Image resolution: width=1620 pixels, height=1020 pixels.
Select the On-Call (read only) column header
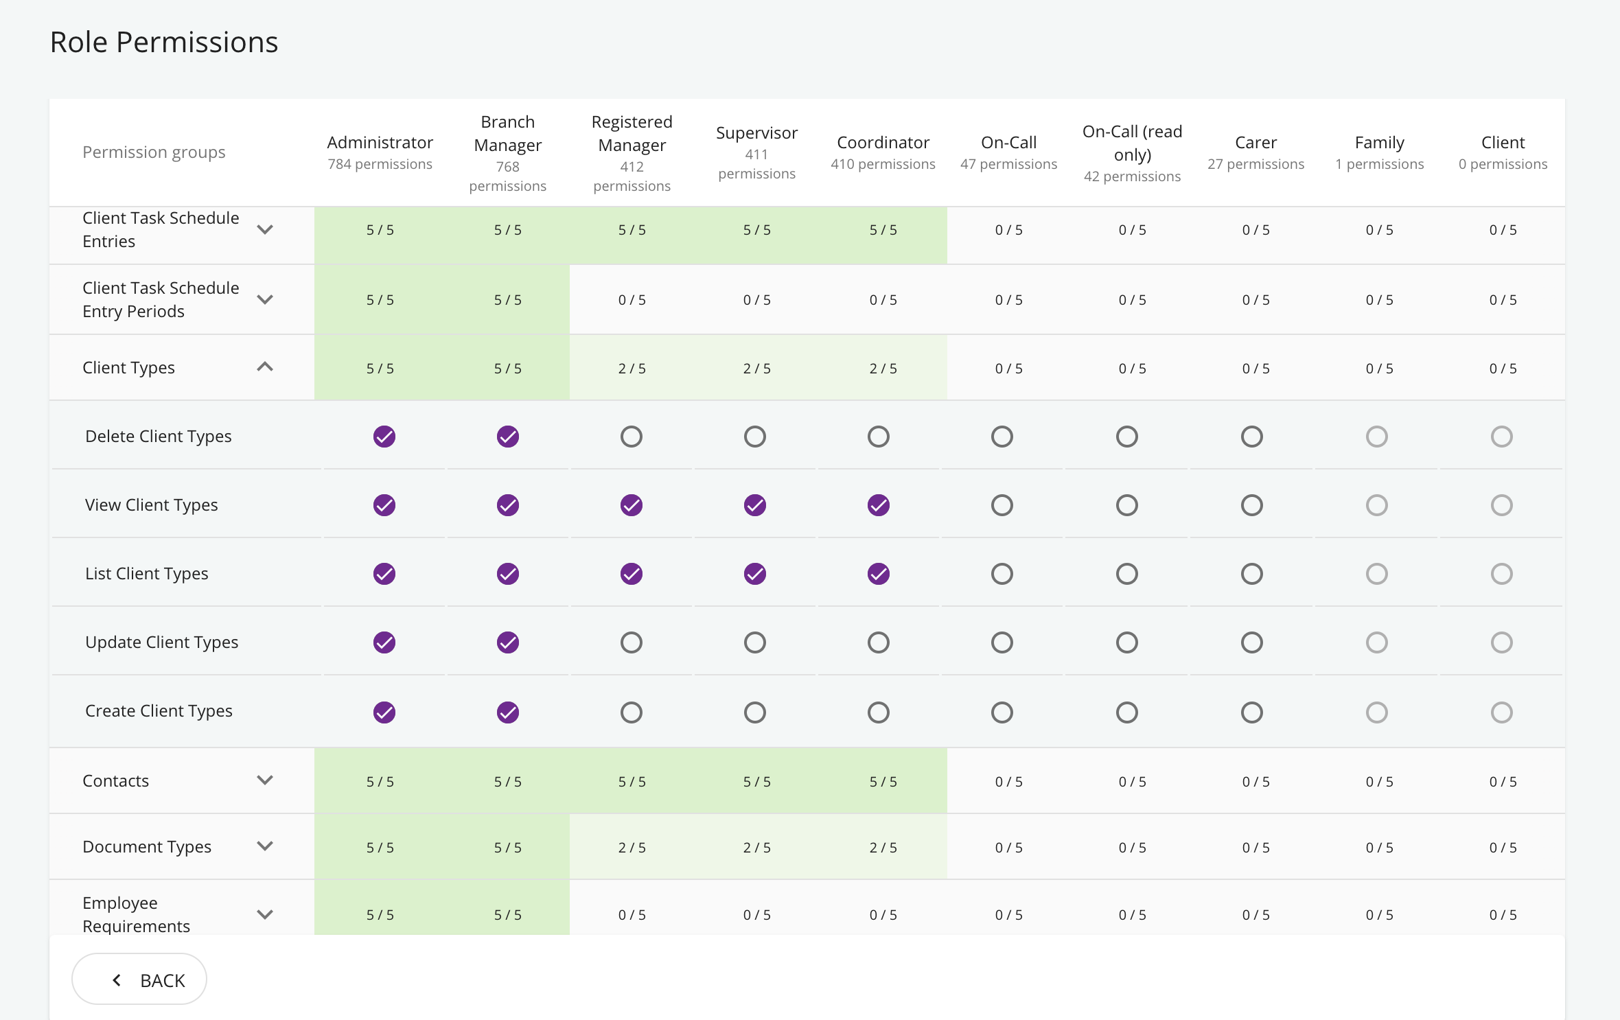tap(1133, 153)
